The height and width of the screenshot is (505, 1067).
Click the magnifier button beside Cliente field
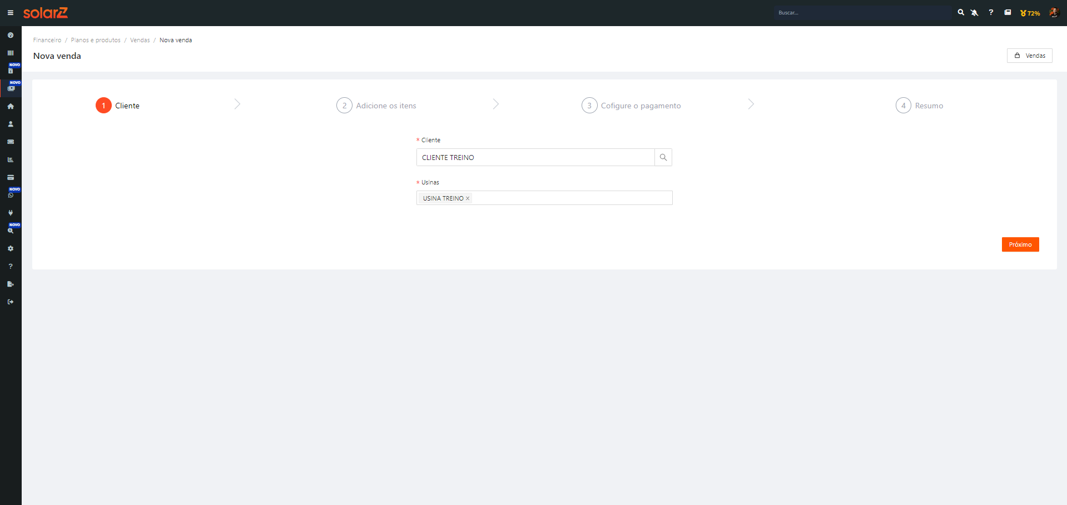663,157
